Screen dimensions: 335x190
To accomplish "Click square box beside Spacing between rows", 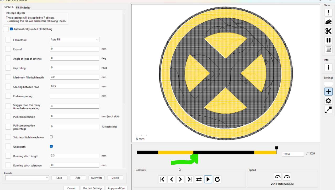I will click(x=8, y=87).
